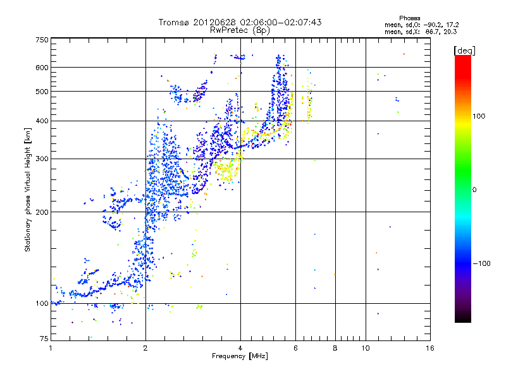Click the x-axis tick label '8'

[x=335, y=348]
